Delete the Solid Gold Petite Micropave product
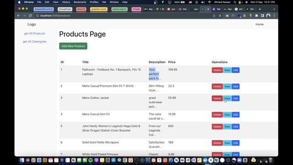Viewport: 293px width, 165px height. [217, 143]
